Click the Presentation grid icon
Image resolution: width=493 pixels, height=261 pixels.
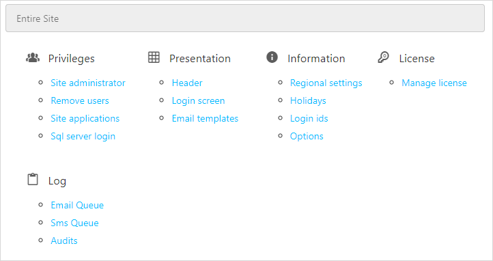(x=154, y=57)
